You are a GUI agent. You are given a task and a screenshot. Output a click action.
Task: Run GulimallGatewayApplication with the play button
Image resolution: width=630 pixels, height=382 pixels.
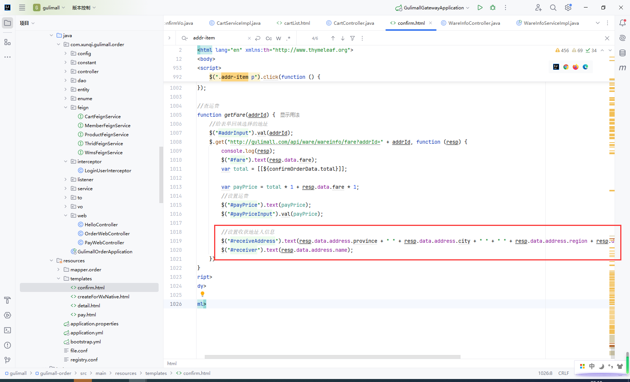coord(480,8)
